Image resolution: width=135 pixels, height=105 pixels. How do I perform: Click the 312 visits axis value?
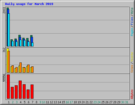point(4,50)
